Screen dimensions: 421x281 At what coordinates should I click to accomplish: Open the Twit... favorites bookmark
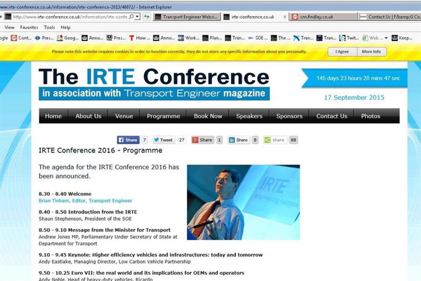[x=349, y=38]
